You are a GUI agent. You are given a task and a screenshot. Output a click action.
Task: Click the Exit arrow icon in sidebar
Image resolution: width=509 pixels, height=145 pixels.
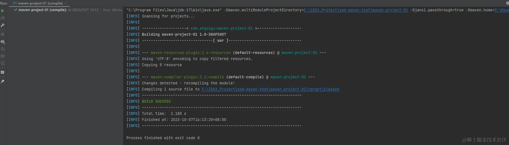coord(2,63)
